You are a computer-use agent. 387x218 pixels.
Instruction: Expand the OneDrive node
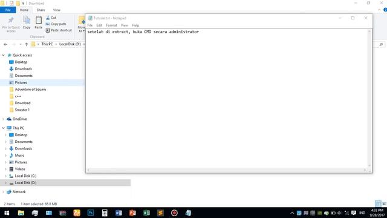[3, 119]
